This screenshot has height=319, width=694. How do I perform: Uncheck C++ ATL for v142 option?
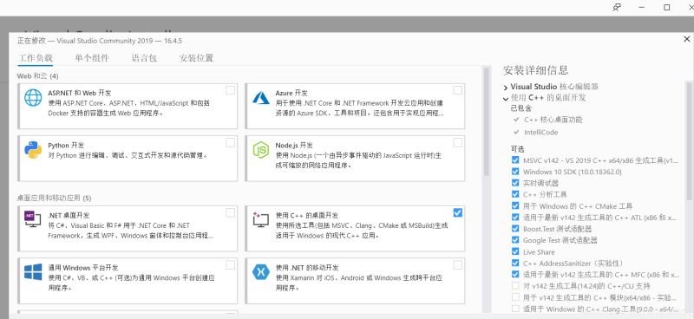click(x=515, y=218)
